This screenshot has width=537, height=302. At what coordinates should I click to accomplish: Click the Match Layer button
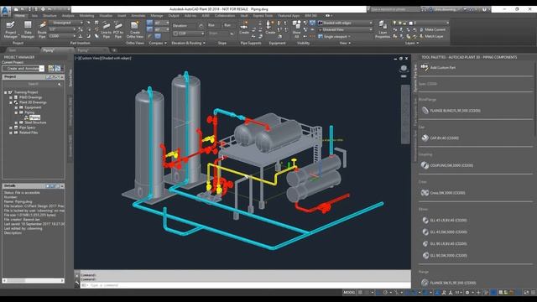click(x=431, y=36)
